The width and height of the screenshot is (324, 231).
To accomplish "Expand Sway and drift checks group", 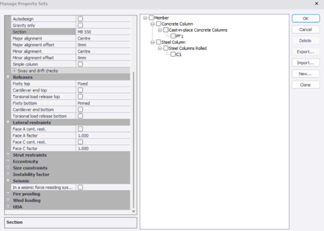I will point(14,70).
